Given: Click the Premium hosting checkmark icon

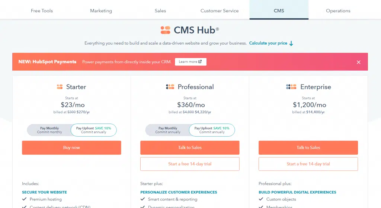Looking at the screenshot, I should click(24, 199).
